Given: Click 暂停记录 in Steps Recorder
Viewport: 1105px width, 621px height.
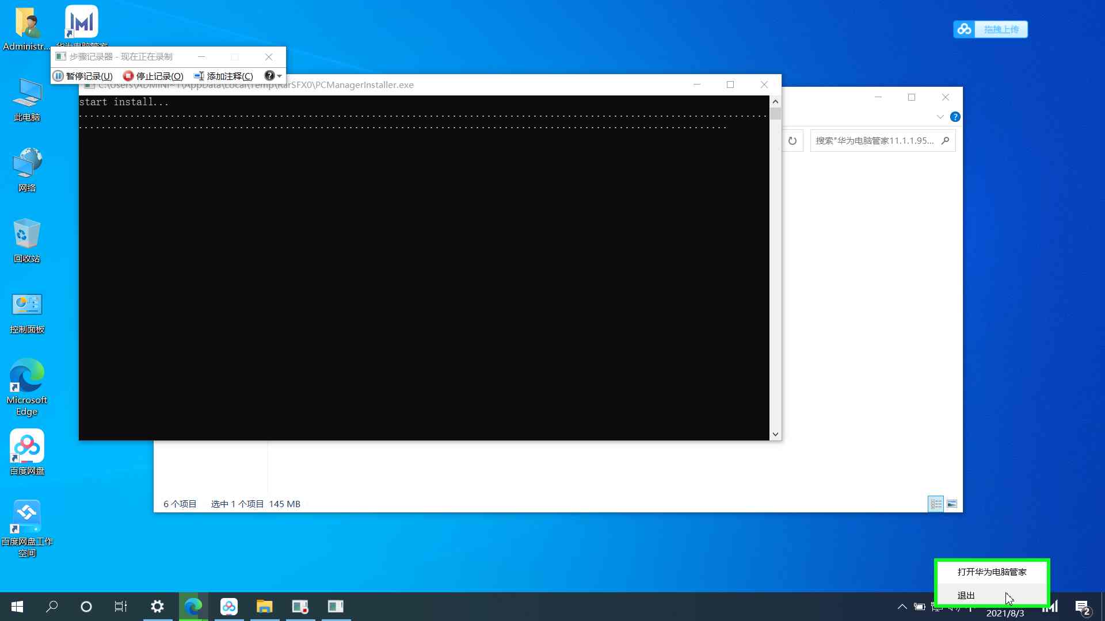Looking at the screenshot, I should pyautogui.click(x=83, y=76).
